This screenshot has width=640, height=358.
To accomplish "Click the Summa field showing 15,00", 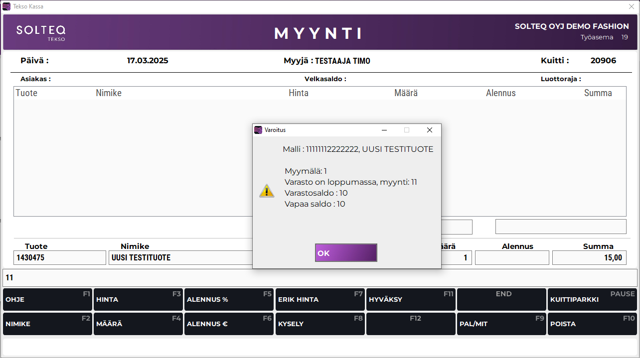I will pos(589,258).
